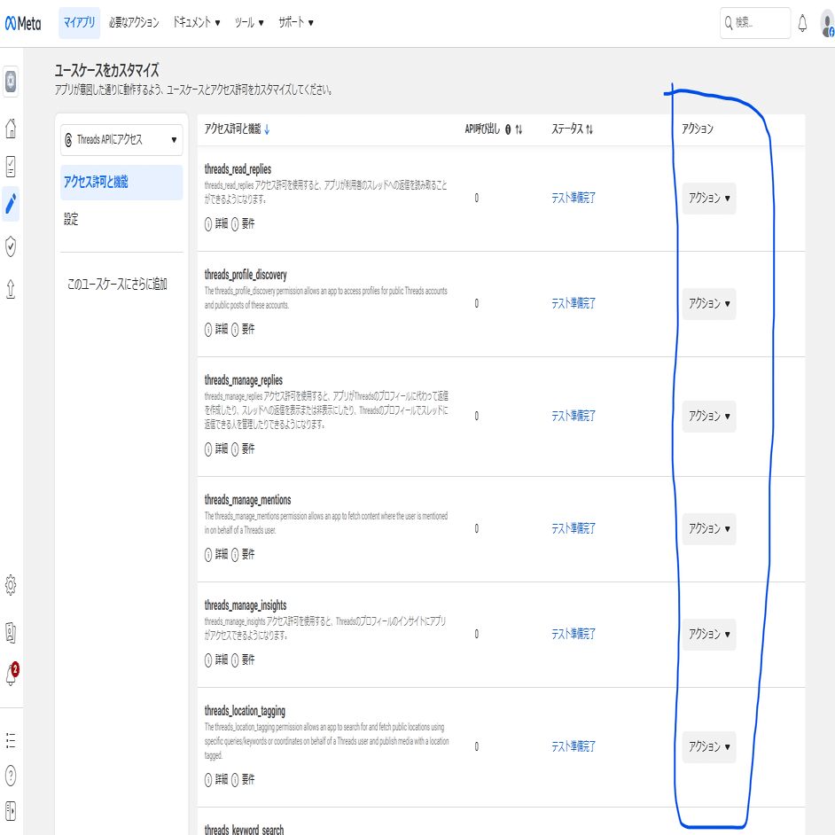Click このユースケースにさらに追加

tap(117, 284)
